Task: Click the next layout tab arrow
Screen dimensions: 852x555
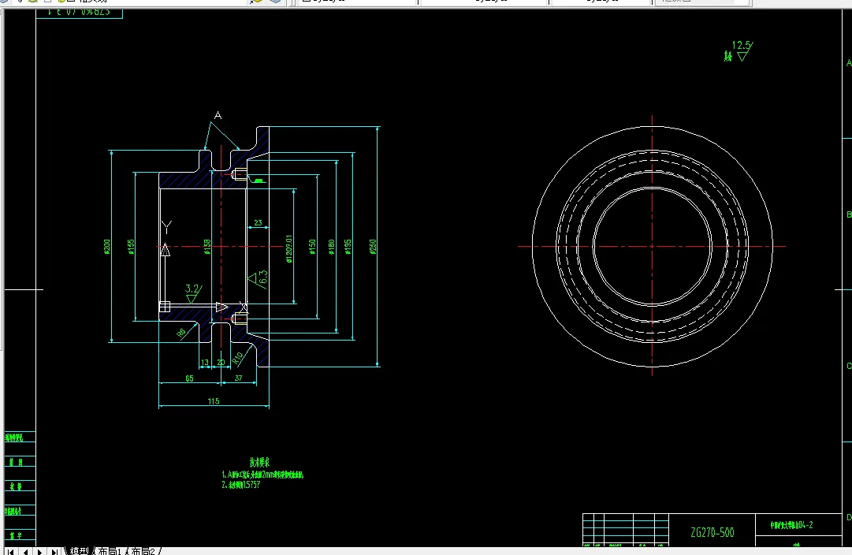Action: 39,551
